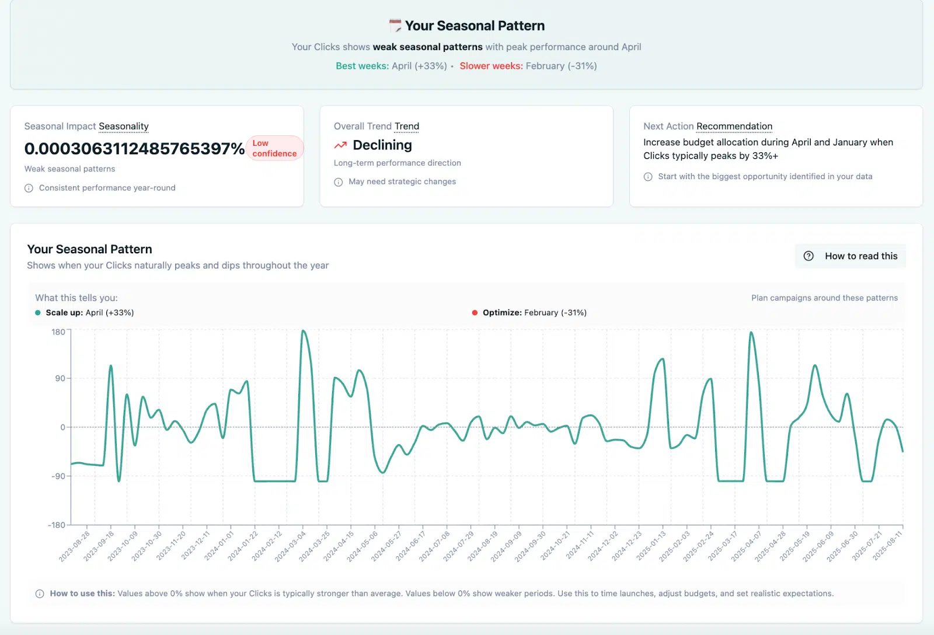Click the Declining trend label

[x=382, y=145]
